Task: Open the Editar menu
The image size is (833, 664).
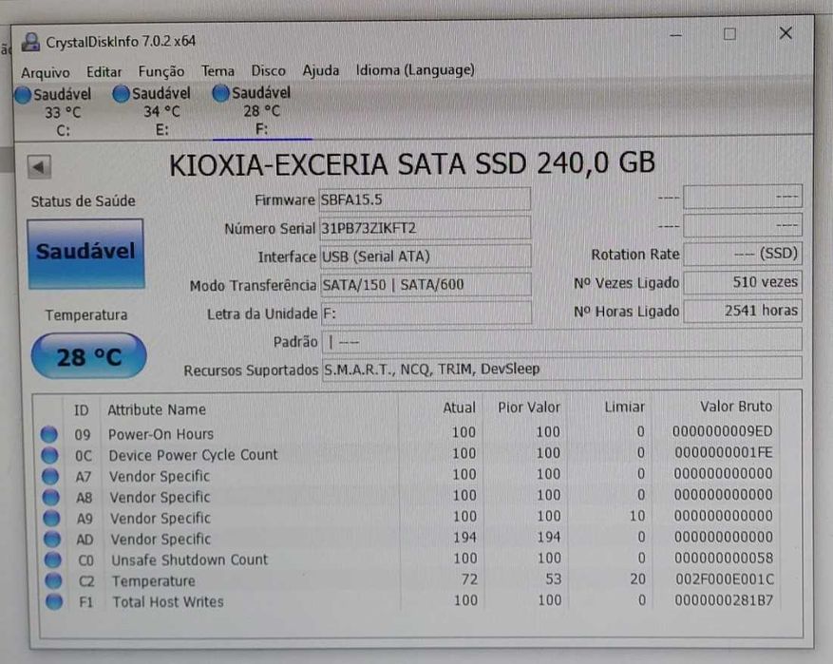Action: click(x=104, y=71)
